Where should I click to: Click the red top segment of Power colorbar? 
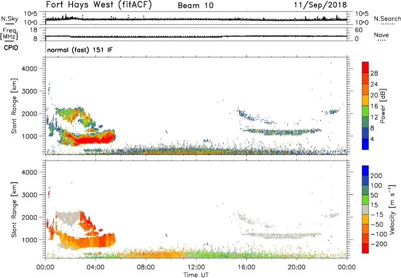(365, 67)
